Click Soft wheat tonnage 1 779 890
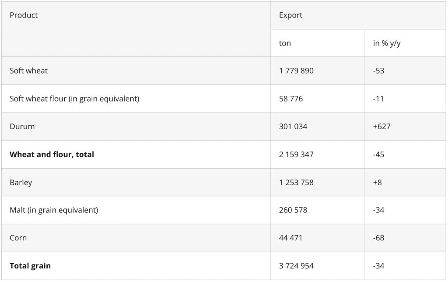The height and width of the screenshot is (282, 448). click(296, 70)
